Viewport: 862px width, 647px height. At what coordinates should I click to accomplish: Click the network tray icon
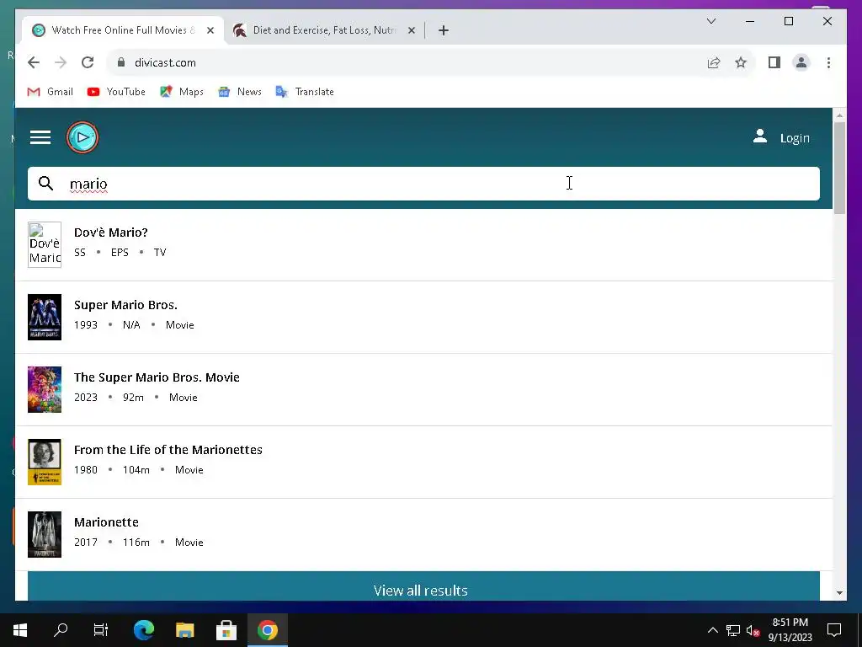coord(733,630)
